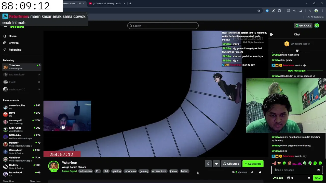This screenshot has height=183, width=326.
Task: Open recommended channel Classybeef
Action: tap(22, 151)
